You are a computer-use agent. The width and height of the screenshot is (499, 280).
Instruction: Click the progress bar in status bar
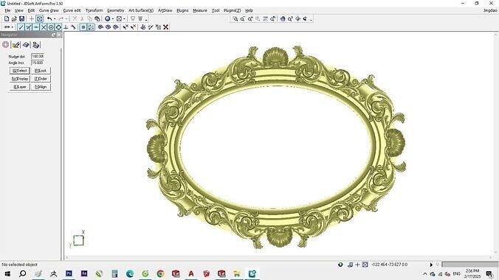469,265
